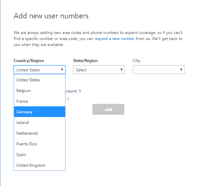Choose Ireland from the country list
218x186 pixels.
39,123
